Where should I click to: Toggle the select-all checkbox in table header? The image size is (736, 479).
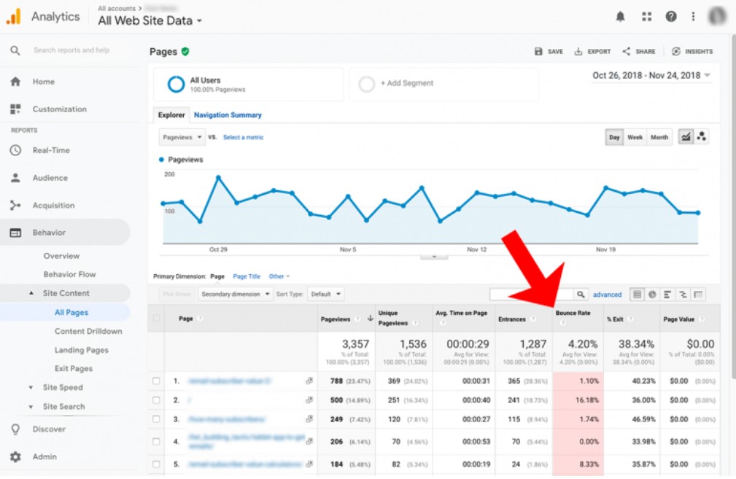click(x=156, y=319)
